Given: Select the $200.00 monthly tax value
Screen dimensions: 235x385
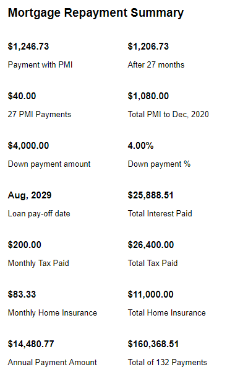Looking at the screenshot, I should tap(25, 245).
